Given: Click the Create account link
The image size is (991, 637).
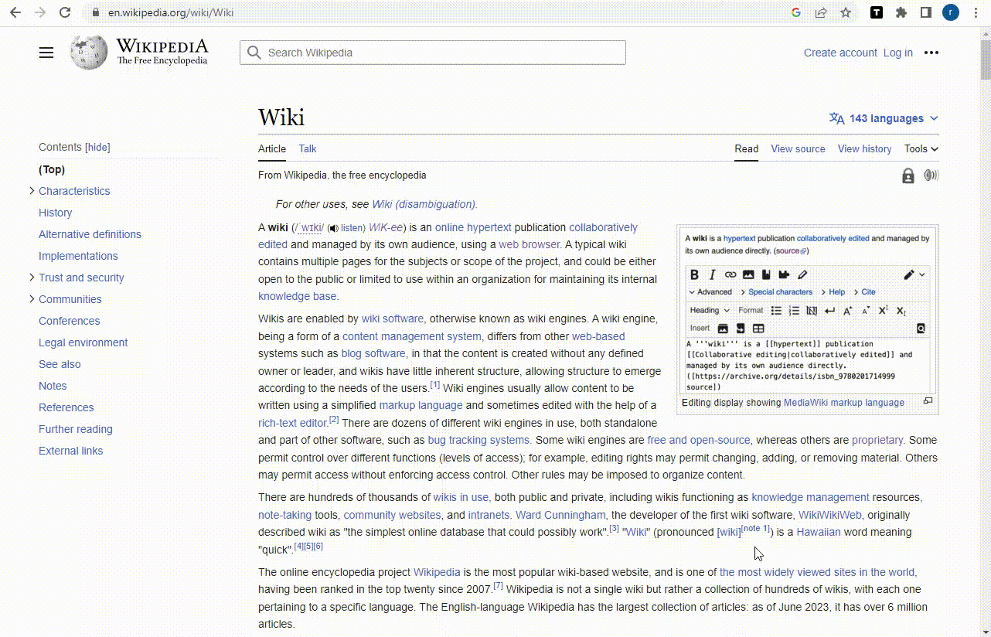Looking at the screenshot, I should pyautogui.click(x=840, y=53).
